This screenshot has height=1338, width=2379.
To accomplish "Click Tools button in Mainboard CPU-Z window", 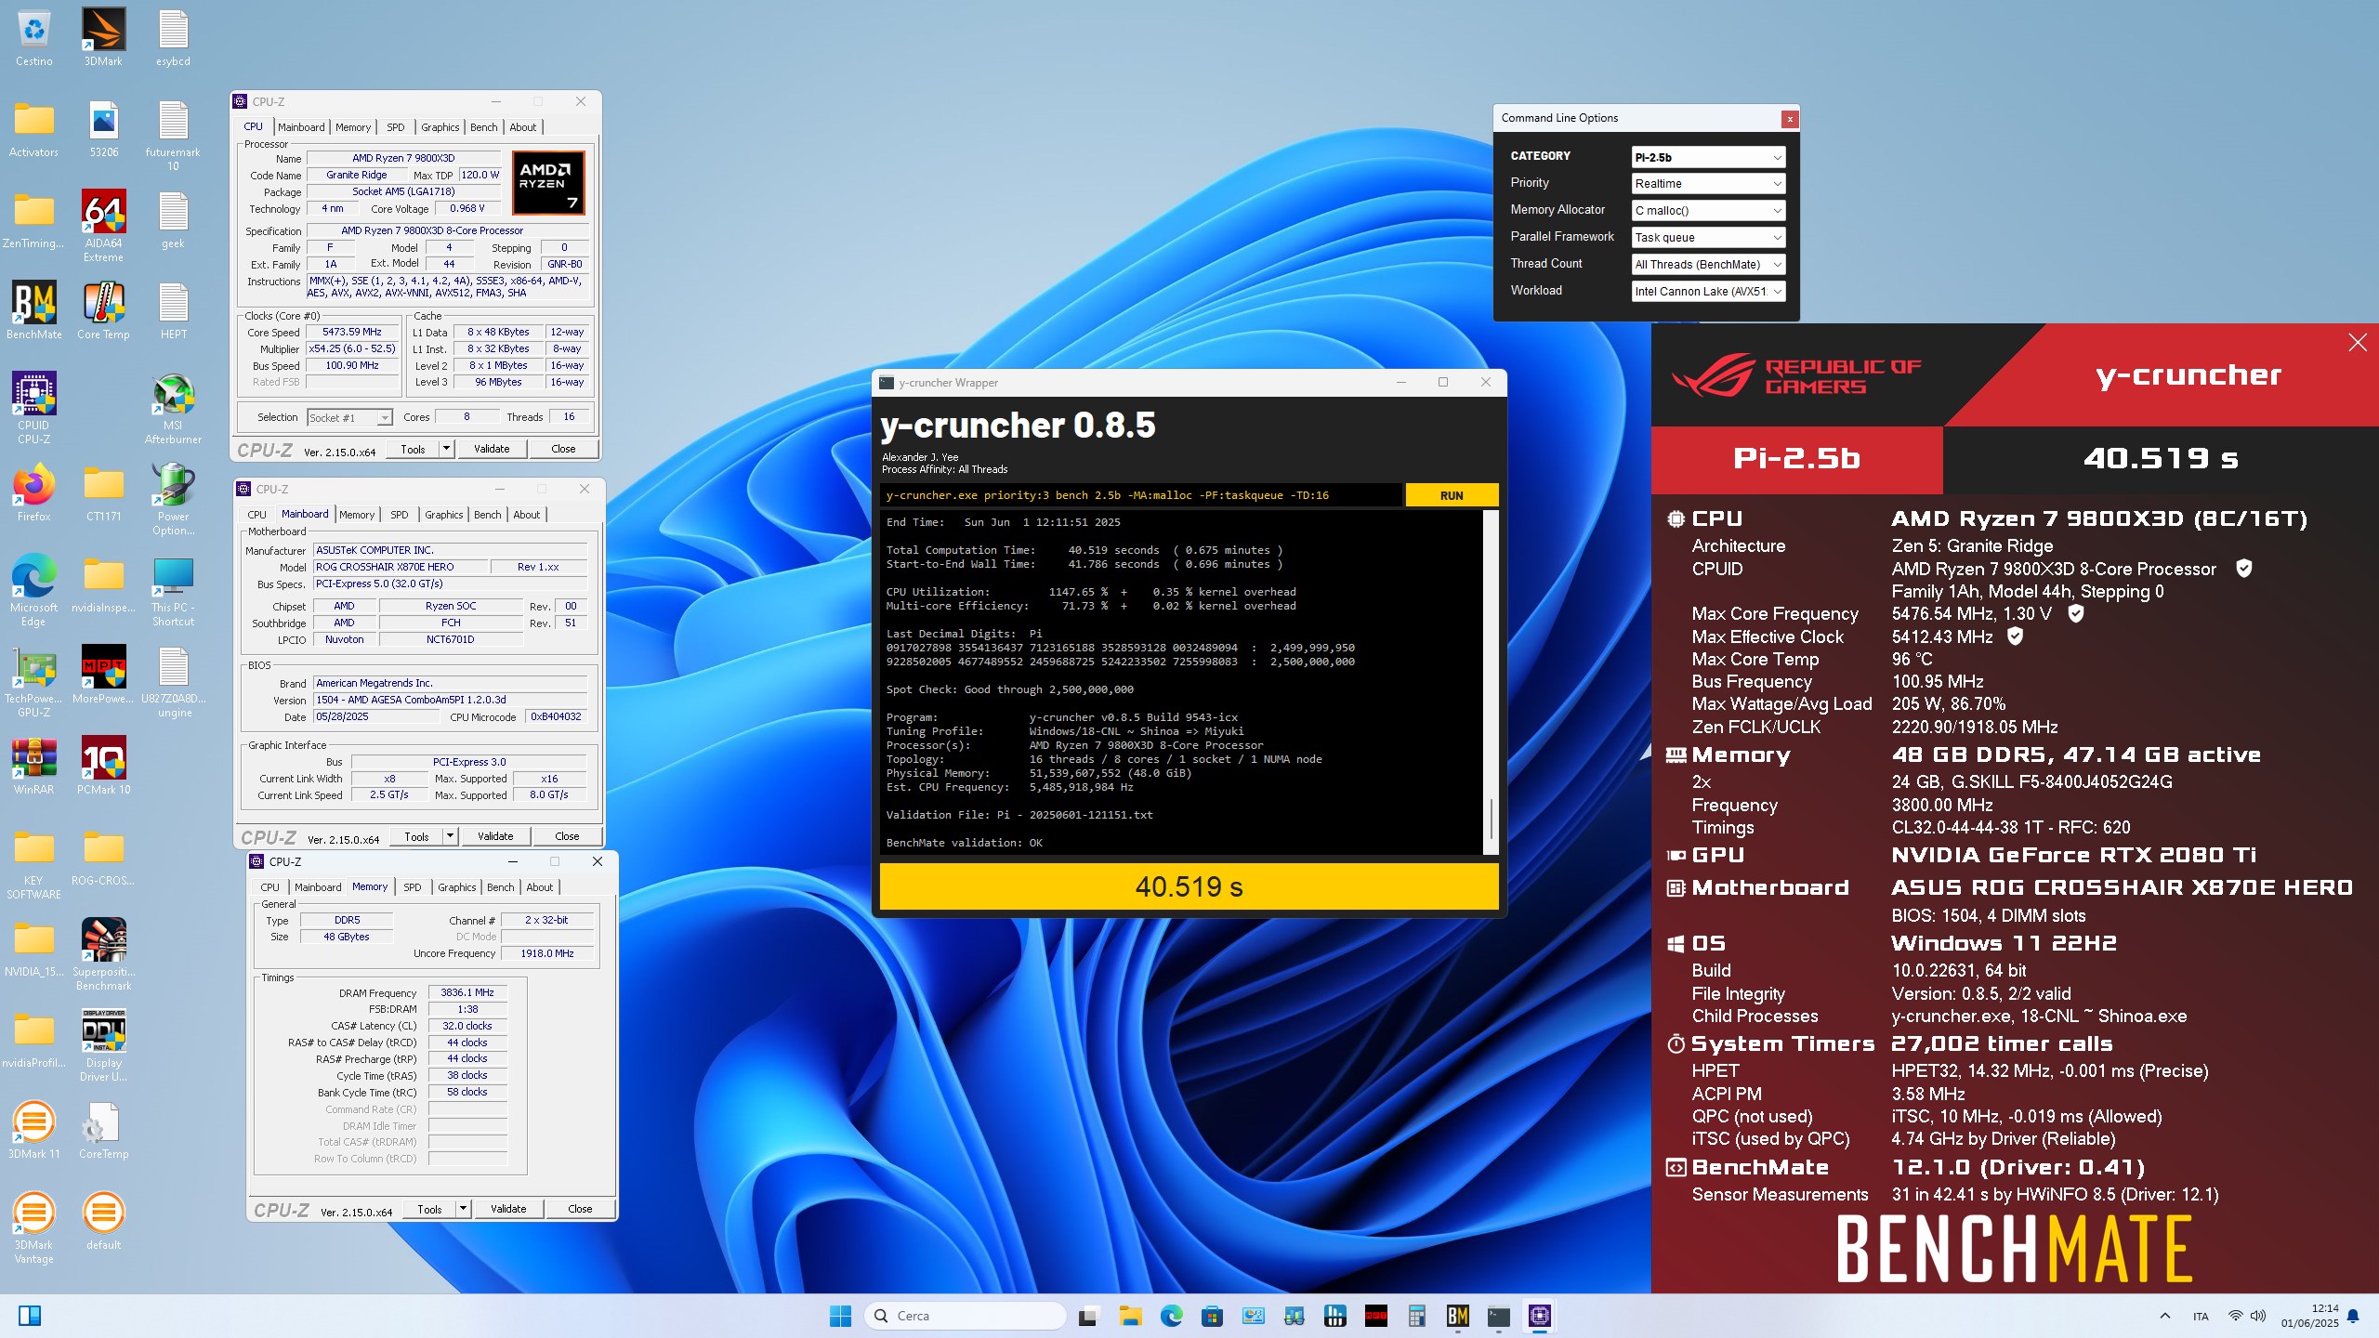I will tap(416, 836).
